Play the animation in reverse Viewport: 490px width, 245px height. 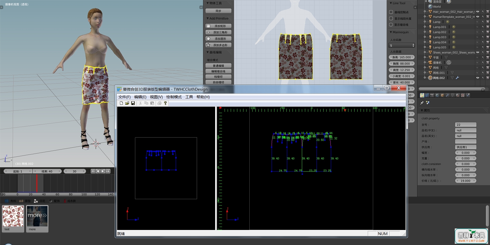point(98,171)
